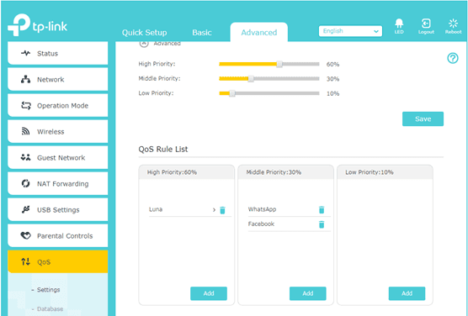Click the Network sidebar icon
Viewport: 468px width, 316px height.
pyautogui.click(x=25, y=79)
